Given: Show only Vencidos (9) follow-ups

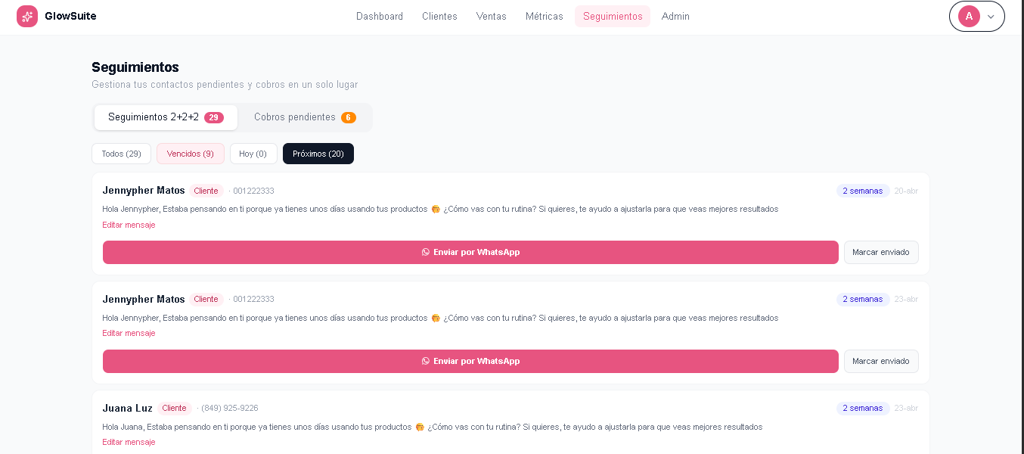Looking at the screenshot, I should (x=190, y=154).
